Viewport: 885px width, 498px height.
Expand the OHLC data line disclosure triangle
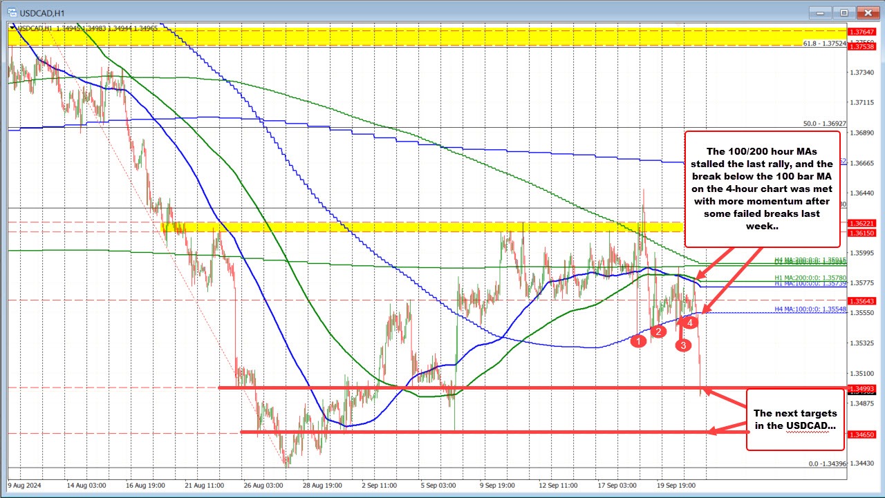click(10, 29)
